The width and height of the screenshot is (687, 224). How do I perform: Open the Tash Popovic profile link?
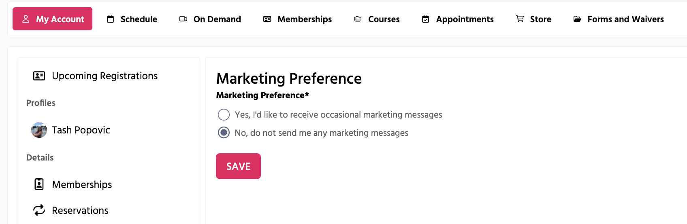point(81,130)
